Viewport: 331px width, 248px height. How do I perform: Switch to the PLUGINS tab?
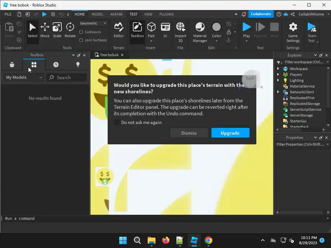pyautogui.click(x=166, y=14)
